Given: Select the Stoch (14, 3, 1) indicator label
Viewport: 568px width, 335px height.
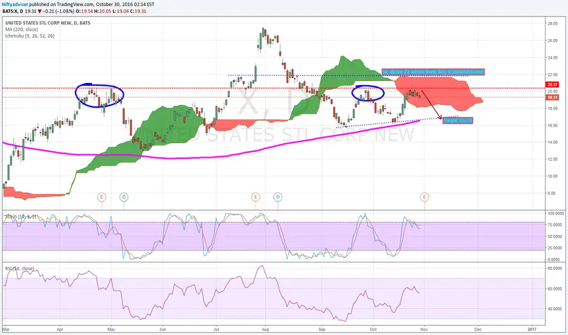Looking at the screenshot, I should click(x=21, y=217).
